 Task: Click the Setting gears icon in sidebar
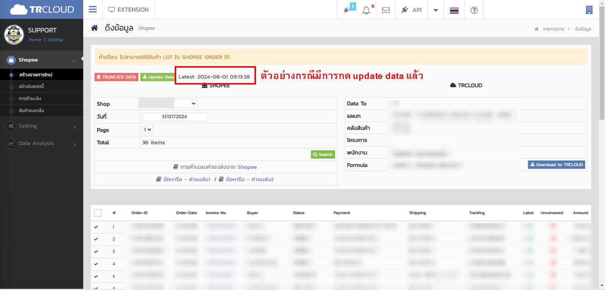click(11, 126)
